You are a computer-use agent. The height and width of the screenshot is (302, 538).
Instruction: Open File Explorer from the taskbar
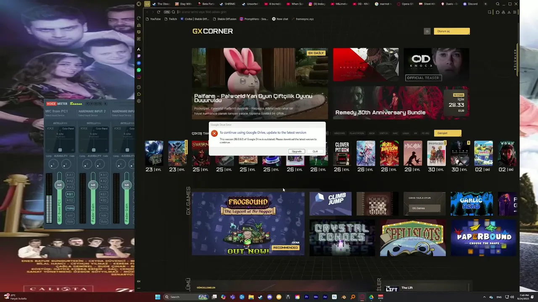pyautogui.click(x=251, y=297)
